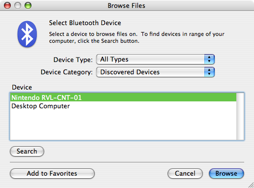Click the Browse Files title bar
The image size is (254, 188).
point(126,5)
